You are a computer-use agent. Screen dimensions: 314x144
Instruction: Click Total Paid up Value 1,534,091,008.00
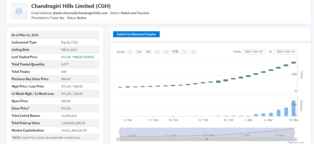click(x=73, y=123)
